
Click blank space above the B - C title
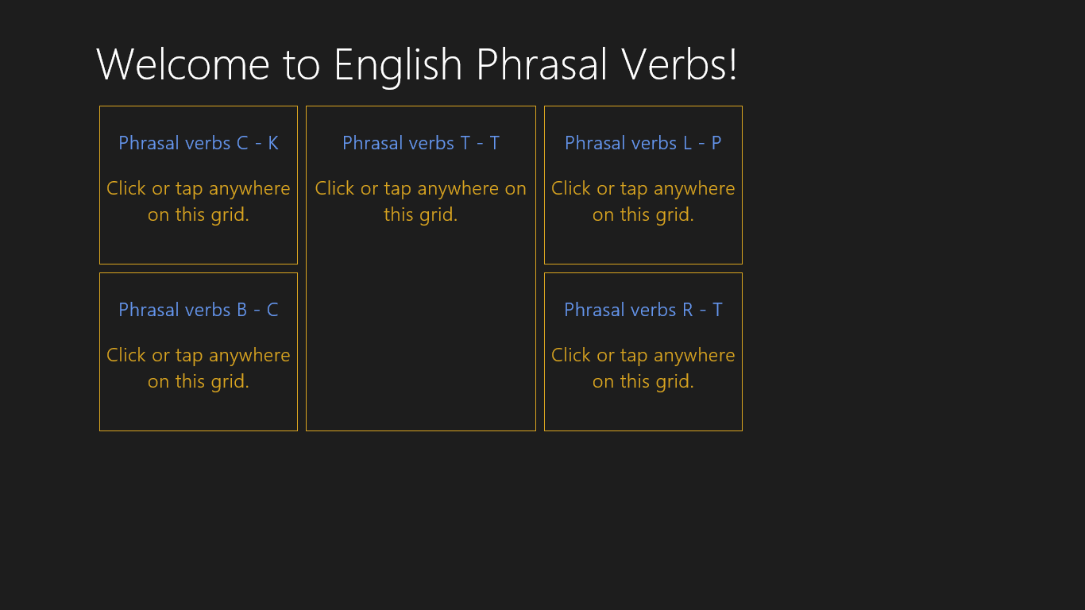tap(199, 284)
